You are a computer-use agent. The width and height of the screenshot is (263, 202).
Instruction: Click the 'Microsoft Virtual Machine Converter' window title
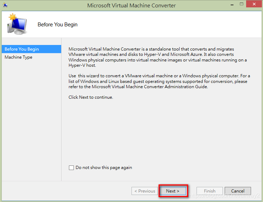coord(131,6)
